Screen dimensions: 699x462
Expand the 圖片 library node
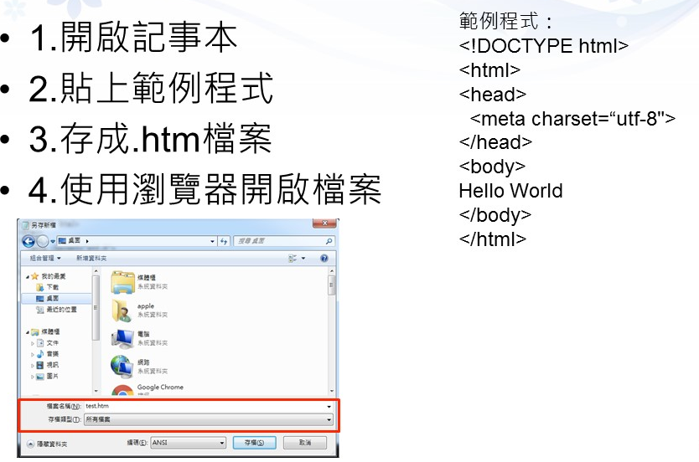[33, 377]
